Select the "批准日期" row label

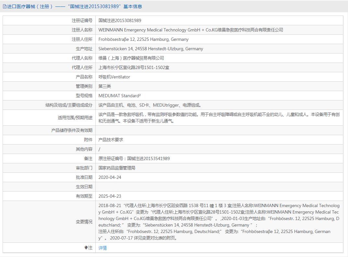(x=84, y=177)
